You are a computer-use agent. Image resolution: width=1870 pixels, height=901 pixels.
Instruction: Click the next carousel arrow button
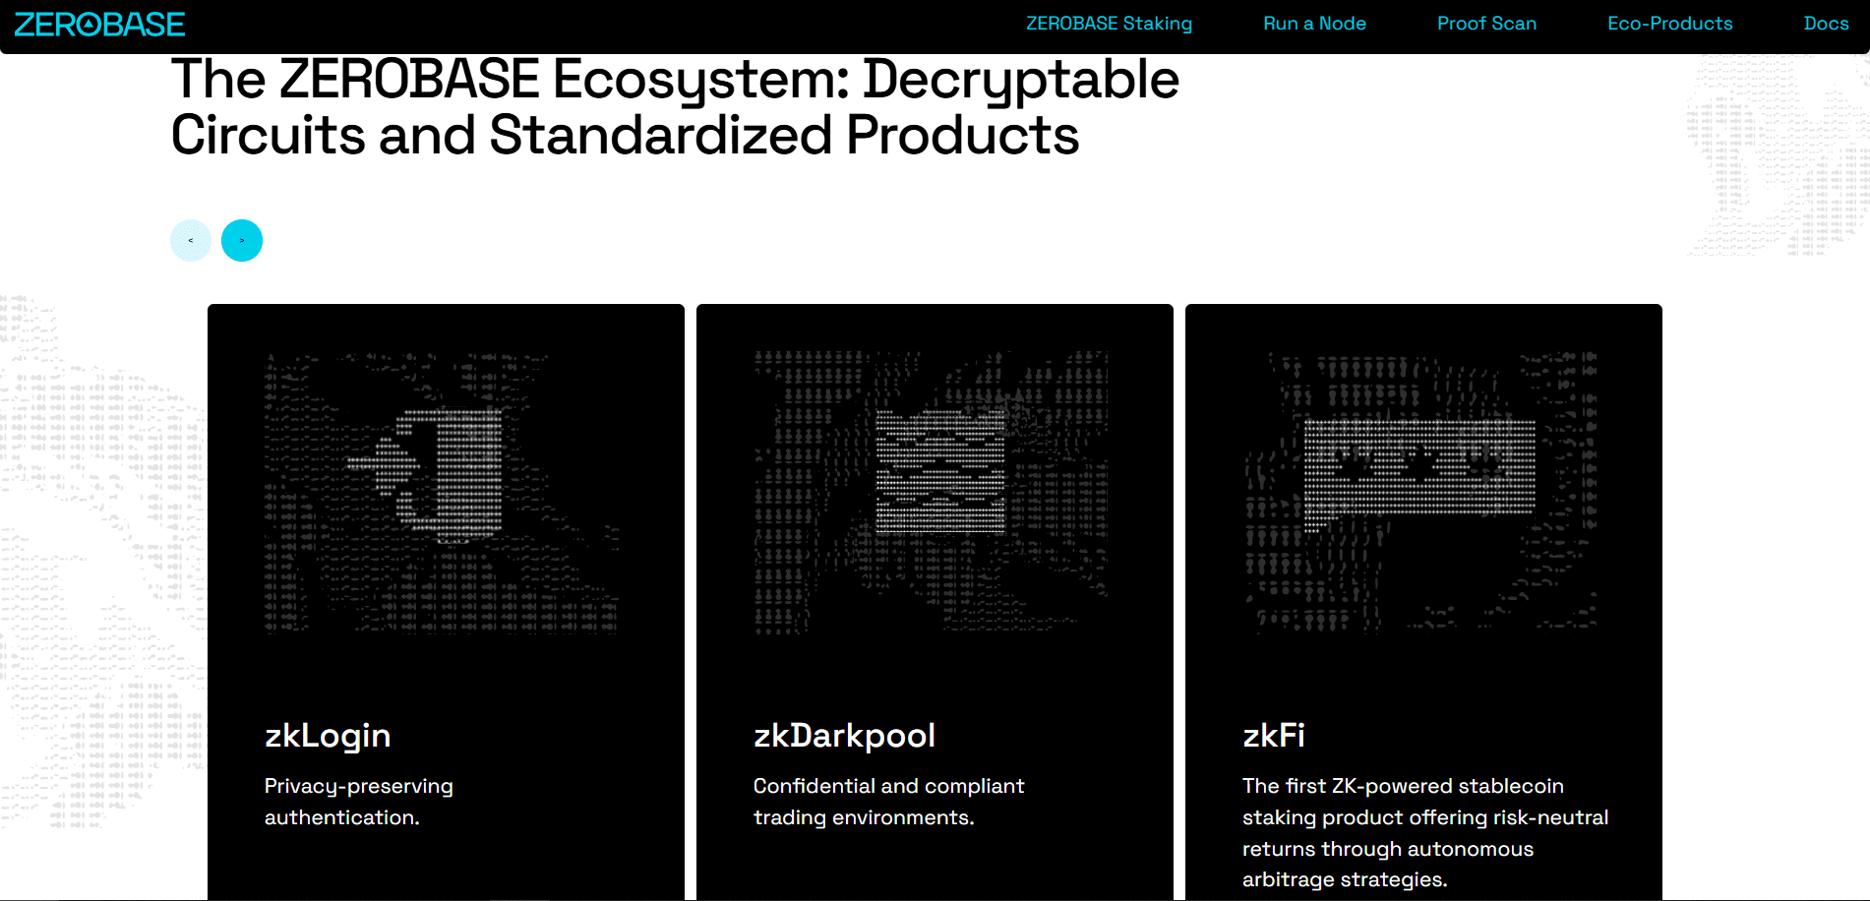[x=242, y=240]
